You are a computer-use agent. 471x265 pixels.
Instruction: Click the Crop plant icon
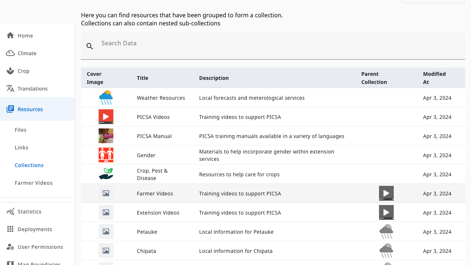pos(10,71)
